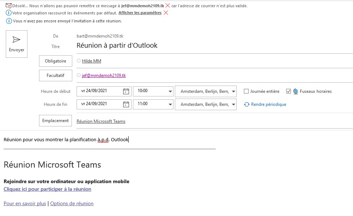Expand start time zone Amsterdam dropdown

coord(233,91)
